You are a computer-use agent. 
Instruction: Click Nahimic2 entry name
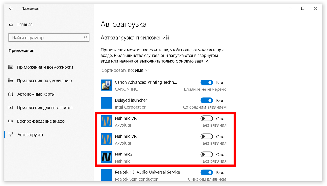[x=123, y=154]
